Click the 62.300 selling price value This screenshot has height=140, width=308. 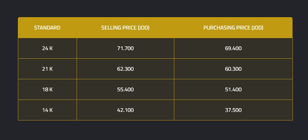(x=125, y=69)
